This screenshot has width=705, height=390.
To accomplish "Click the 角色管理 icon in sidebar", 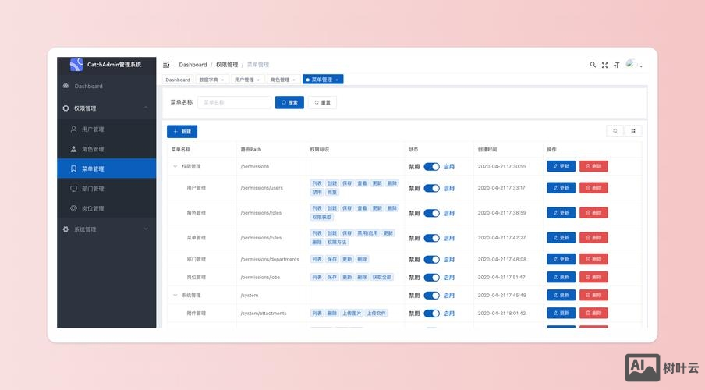I will [74, 149].
